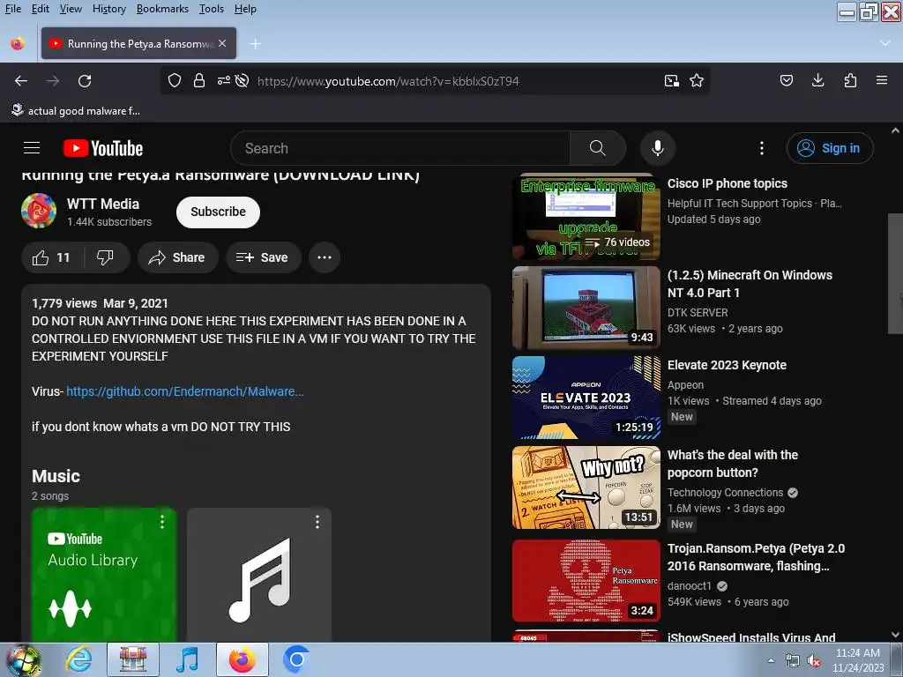Open the tracking protection shield icon

pyautogui.click(x=175, y=80)
